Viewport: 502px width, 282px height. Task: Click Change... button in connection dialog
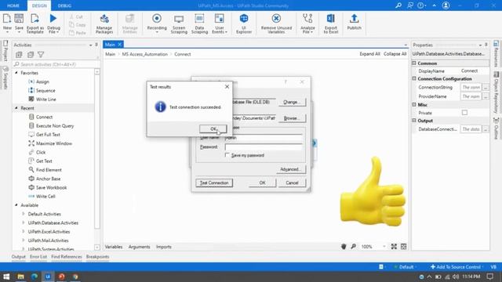pos(292,102)
